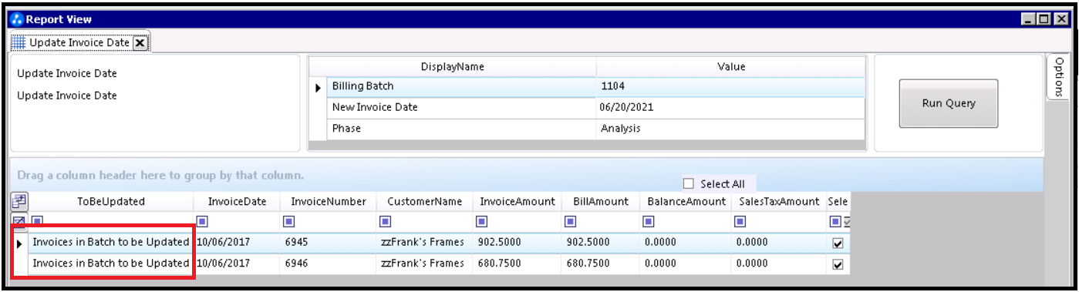
Task: Sort by the CustomerName column header
Action: coord(425,202)
